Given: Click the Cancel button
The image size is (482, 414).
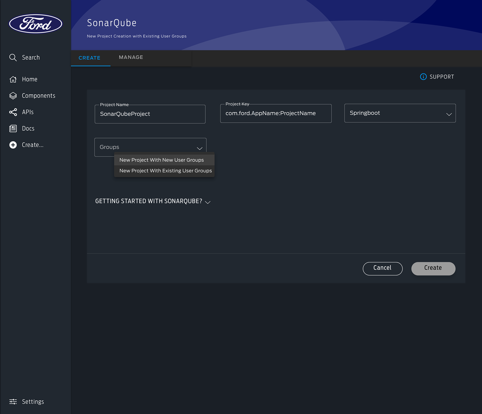Looking at the screenshot, I should pyautogui.click(x=383, y=268).
